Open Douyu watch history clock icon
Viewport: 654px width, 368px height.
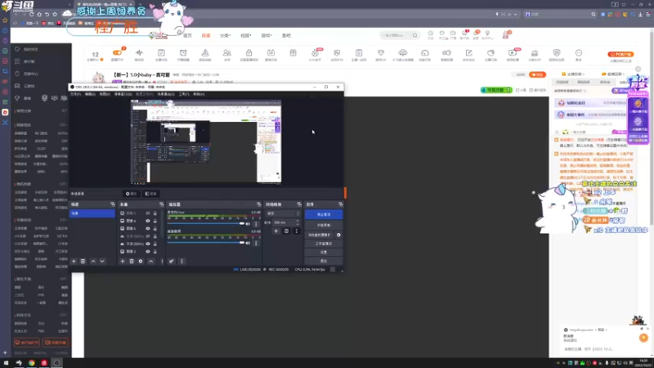(431, 34)
